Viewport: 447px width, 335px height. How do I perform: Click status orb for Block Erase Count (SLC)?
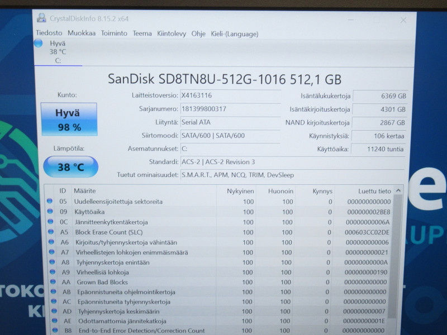[x=51, y=232]
